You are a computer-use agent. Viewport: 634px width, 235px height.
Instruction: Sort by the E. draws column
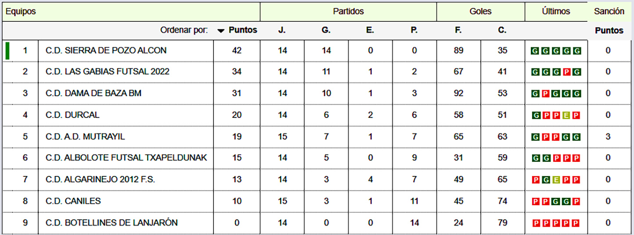(370, 31)
